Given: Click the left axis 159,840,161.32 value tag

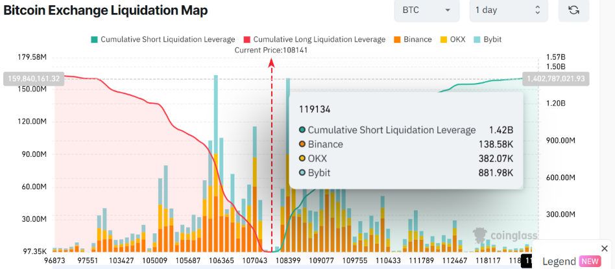Looking at the screenshot, I should coord(34,78).
